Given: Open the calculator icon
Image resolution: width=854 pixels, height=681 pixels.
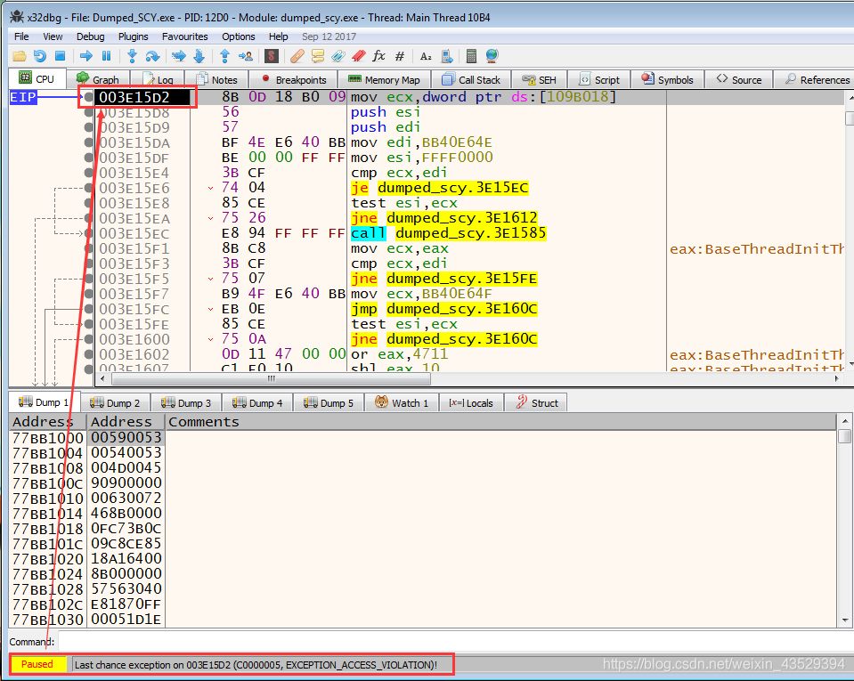Looking at the screenshot, I should [472, 56].
